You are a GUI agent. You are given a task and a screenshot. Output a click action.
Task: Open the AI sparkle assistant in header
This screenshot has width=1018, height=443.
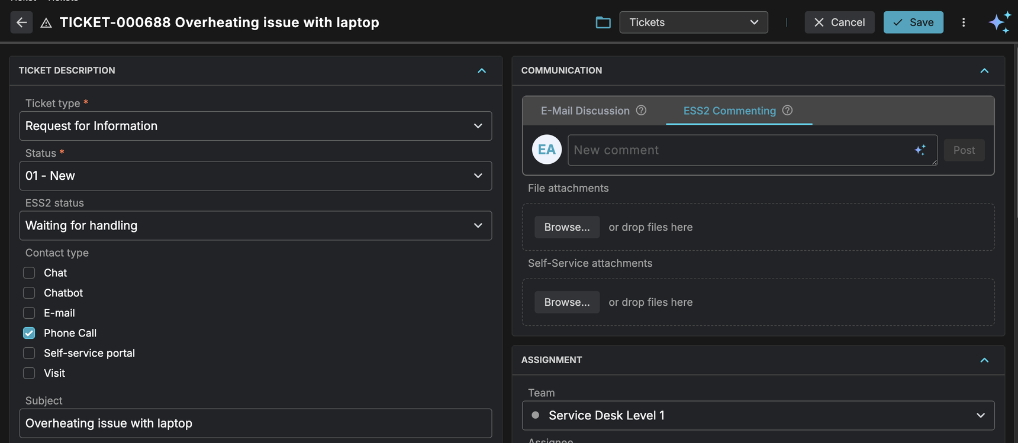pos(1000,22)
